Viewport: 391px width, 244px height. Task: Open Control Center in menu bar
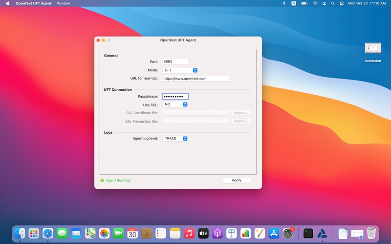[x=342, y=3]
